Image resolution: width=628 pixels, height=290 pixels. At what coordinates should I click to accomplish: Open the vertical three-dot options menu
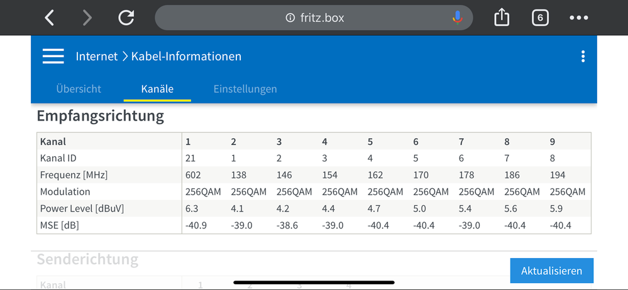tap(583, 56)
